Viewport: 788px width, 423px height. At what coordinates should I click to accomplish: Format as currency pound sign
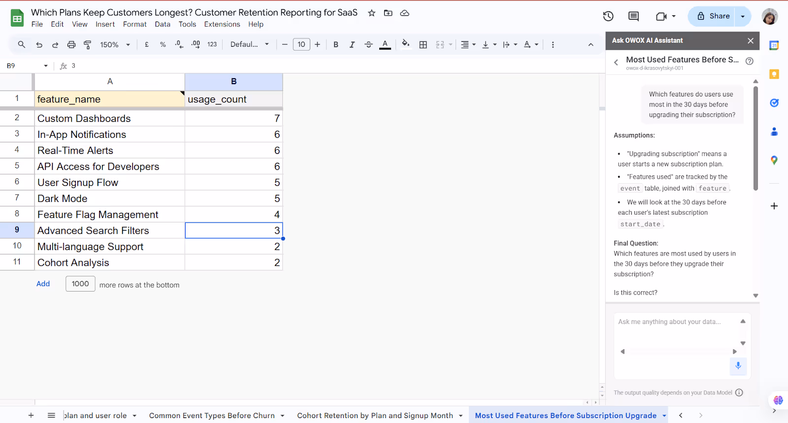point(147,44)
